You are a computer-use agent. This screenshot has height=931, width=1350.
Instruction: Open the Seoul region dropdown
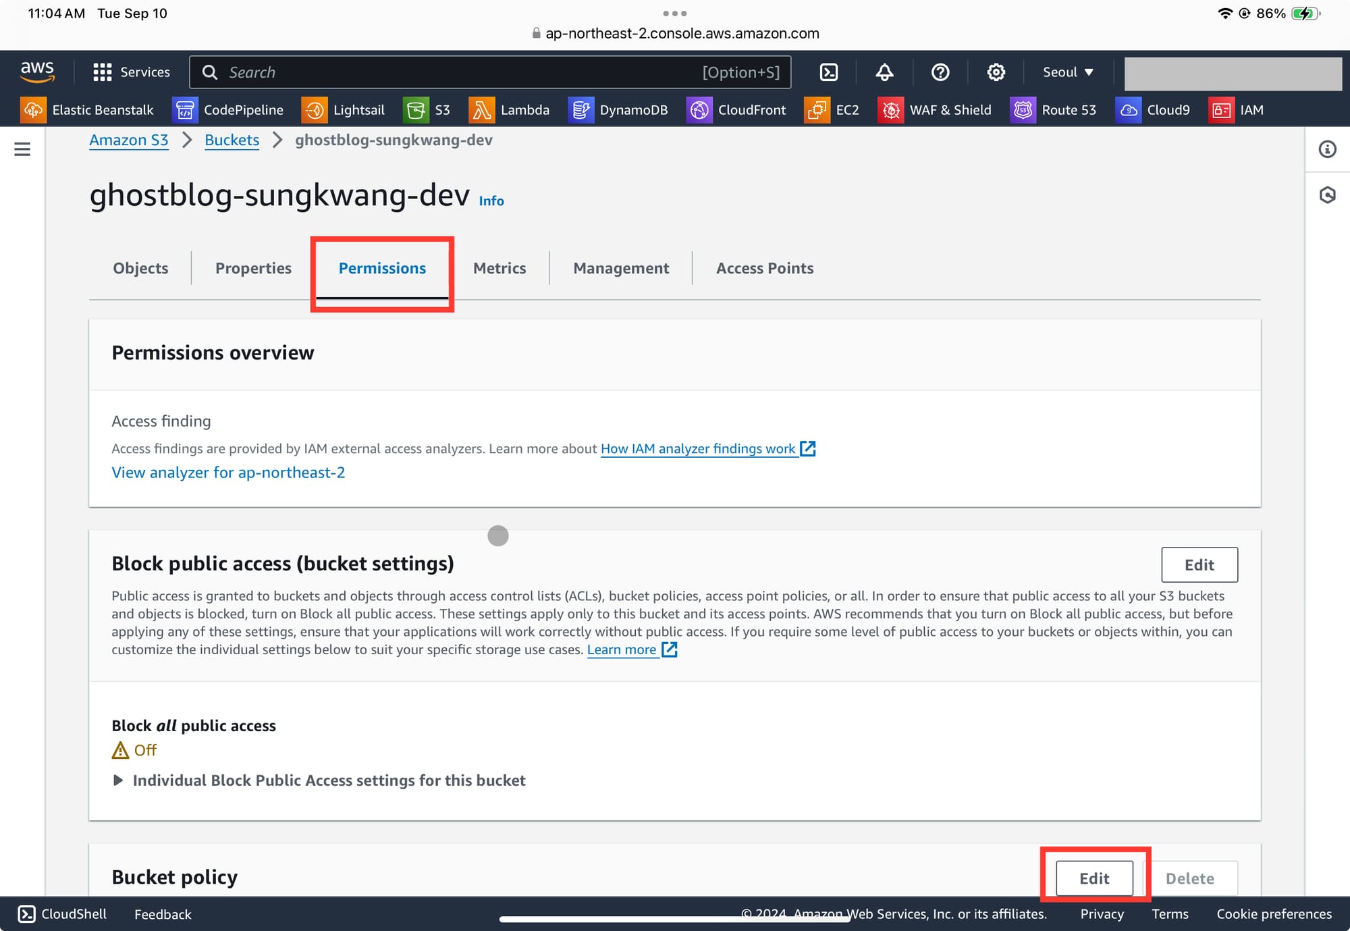tap(1068, 72)
